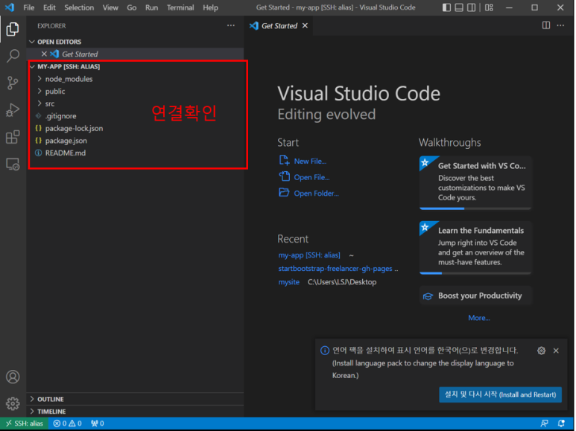Collapse the Open Editors section
Viewport: 576px width, 431px height.
(32, 42)
